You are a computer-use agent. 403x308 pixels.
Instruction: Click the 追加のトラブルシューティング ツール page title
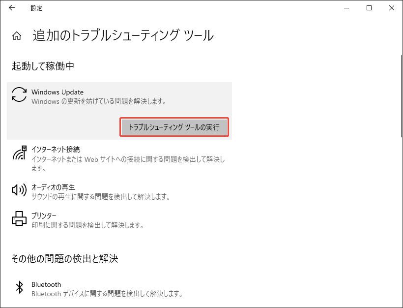click(123, 35)
